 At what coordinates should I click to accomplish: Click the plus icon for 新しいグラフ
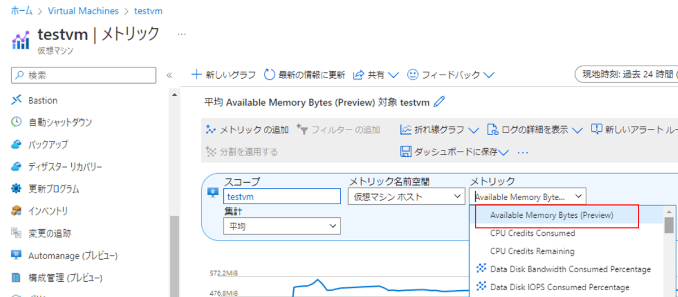click(x=197, y=75)
